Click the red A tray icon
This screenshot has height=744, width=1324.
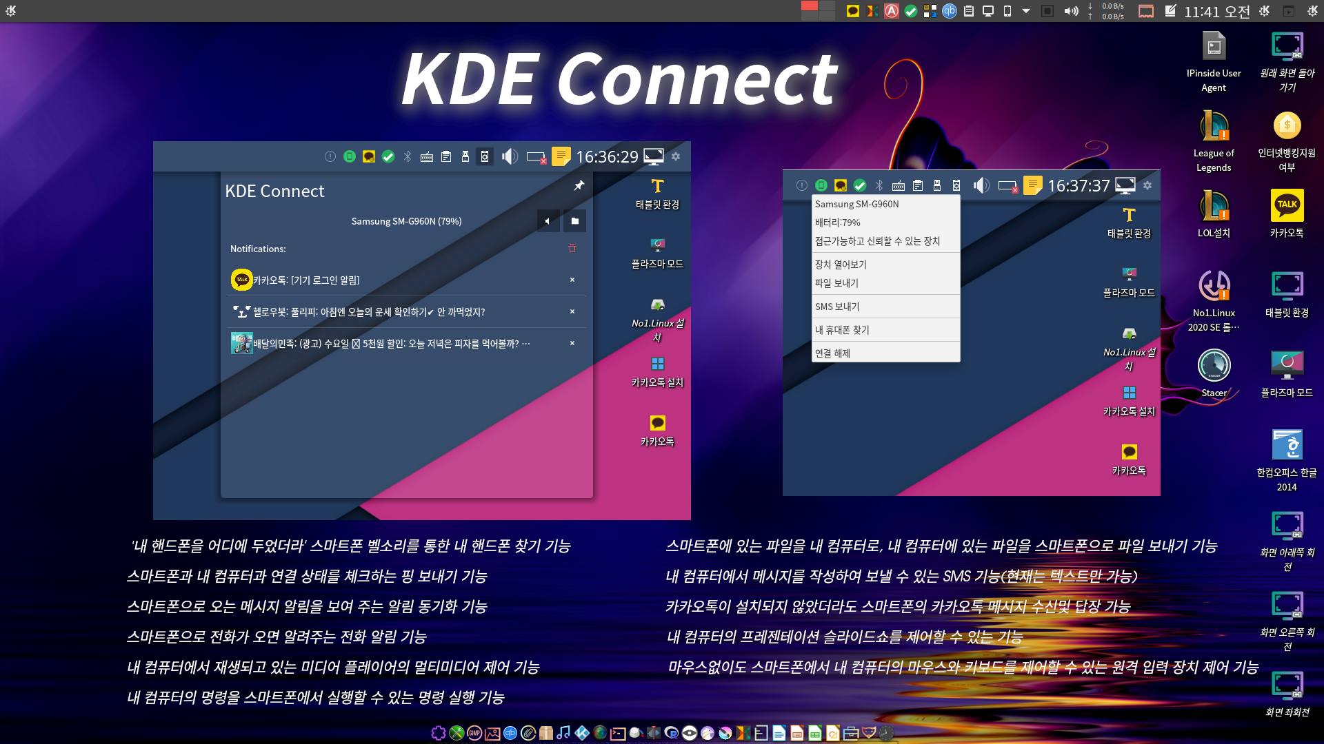(892, 11)
